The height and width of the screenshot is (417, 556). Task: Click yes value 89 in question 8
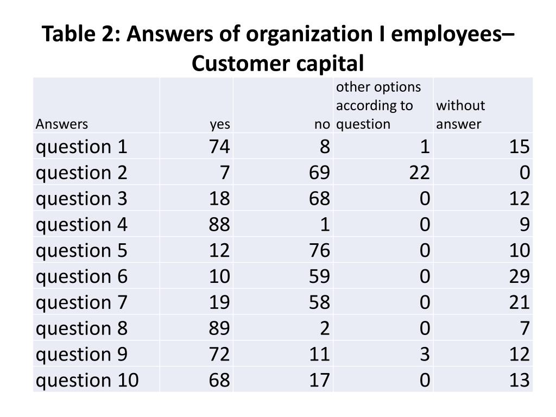click(x=219, y=328)
